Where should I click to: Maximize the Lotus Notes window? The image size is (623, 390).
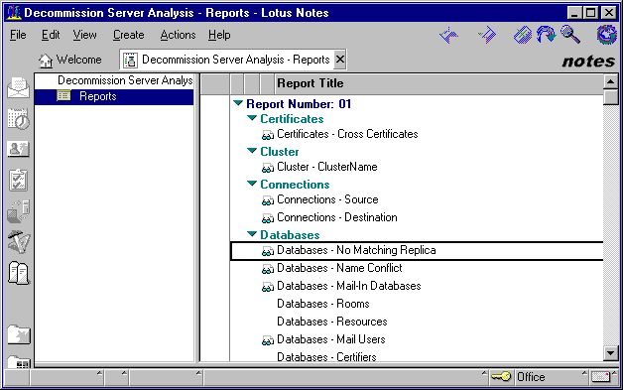(591, 13)
